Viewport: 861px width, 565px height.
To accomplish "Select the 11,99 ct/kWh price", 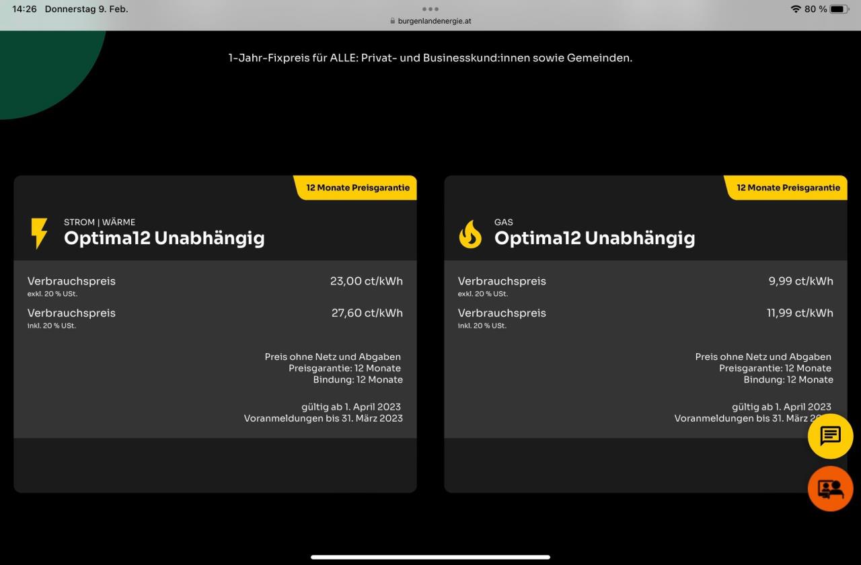I will tap(800, 313).
